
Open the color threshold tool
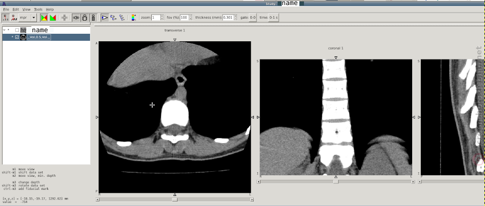[x=134, y=18]
